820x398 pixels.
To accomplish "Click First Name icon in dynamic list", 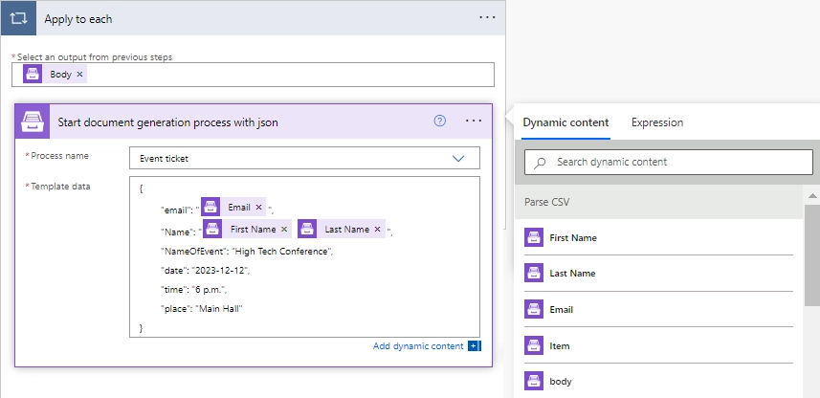I will pyautogui.click(x=533, y=237).
